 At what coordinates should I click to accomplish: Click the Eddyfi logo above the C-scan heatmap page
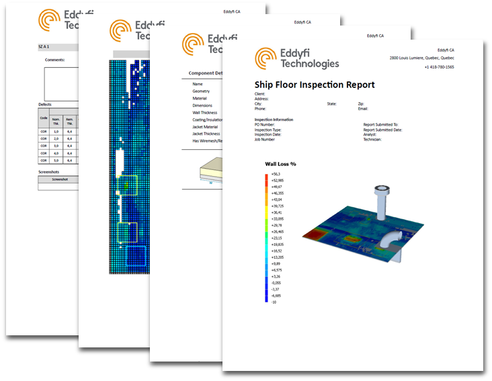(x=132, y=30)
